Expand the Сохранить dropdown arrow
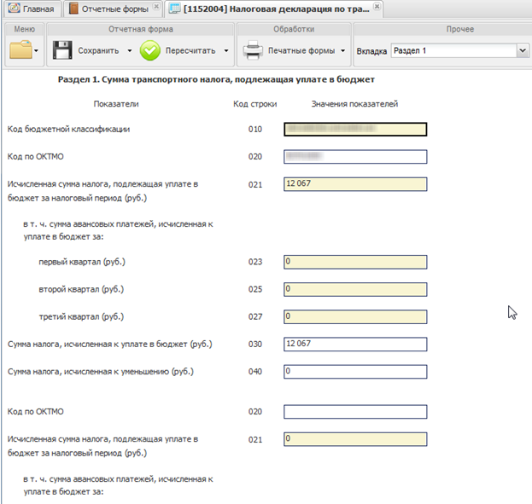 130,51
